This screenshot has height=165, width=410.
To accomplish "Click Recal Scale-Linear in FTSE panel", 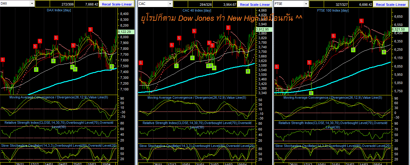I will coord(391,4).
